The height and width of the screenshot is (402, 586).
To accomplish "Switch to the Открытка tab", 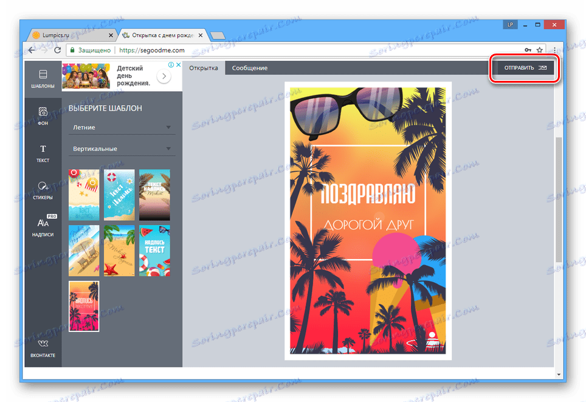I will [203, 68].
